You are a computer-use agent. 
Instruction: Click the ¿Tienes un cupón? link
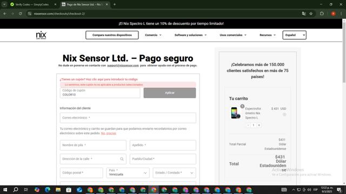[98, 79]
